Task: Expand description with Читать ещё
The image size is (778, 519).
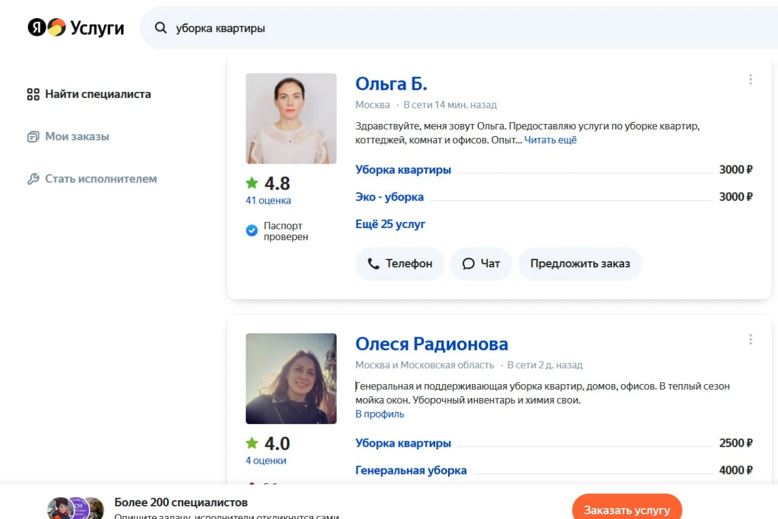Action: pos(551,140)
